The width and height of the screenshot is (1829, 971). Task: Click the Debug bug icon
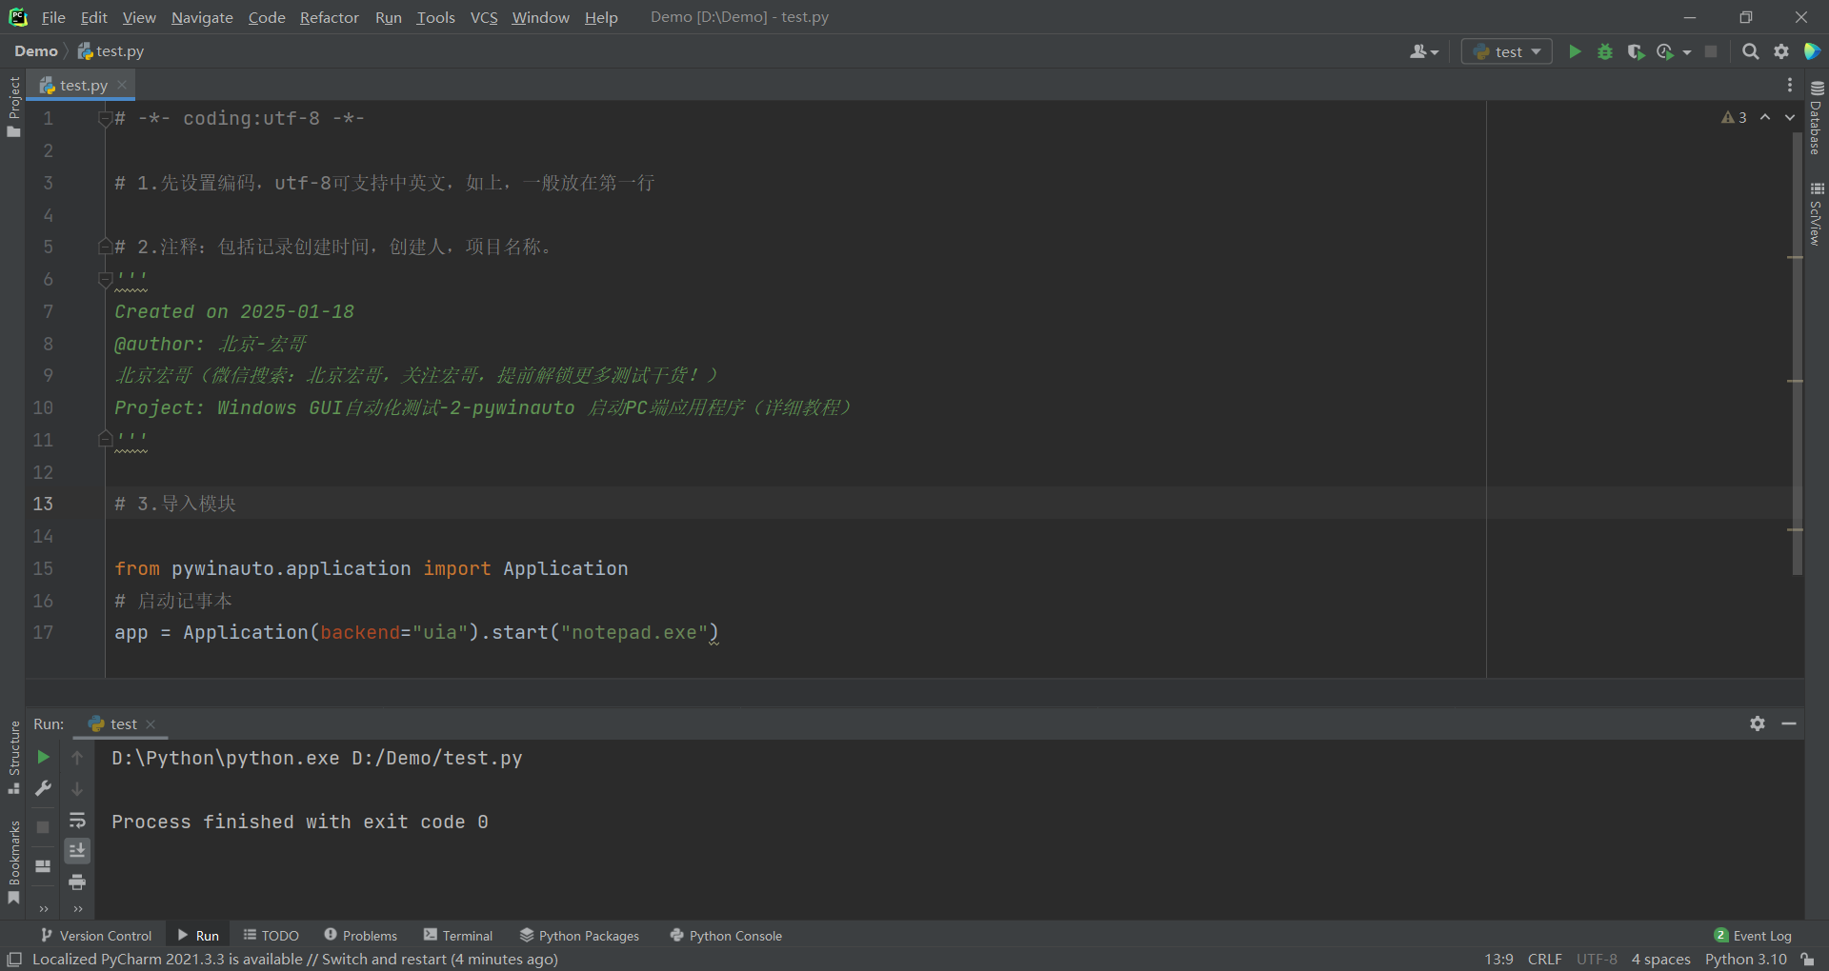[1605, 51]
